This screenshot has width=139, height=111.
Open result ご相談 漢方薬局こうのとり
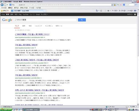pos(37,60)
